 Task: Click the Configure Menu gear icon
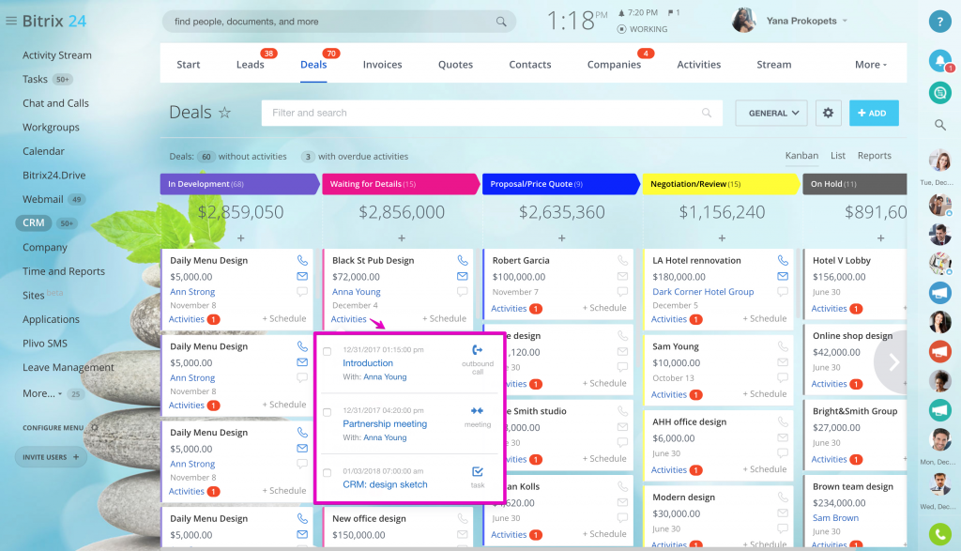pos(95,428)
